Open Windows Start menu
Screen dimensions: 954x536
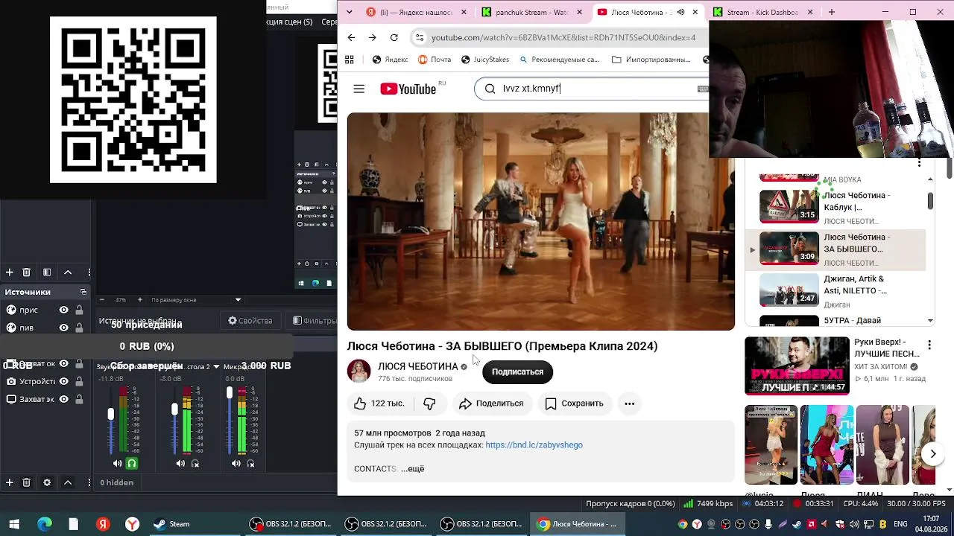coord(14,524)
